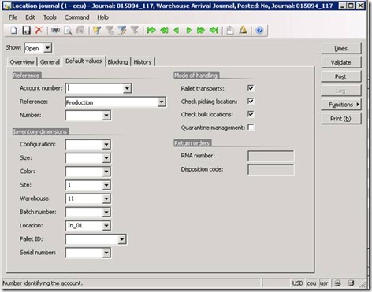Click the red X Delete icon
The height and width of the screenshot is (292, 372).
coord(39,30)
